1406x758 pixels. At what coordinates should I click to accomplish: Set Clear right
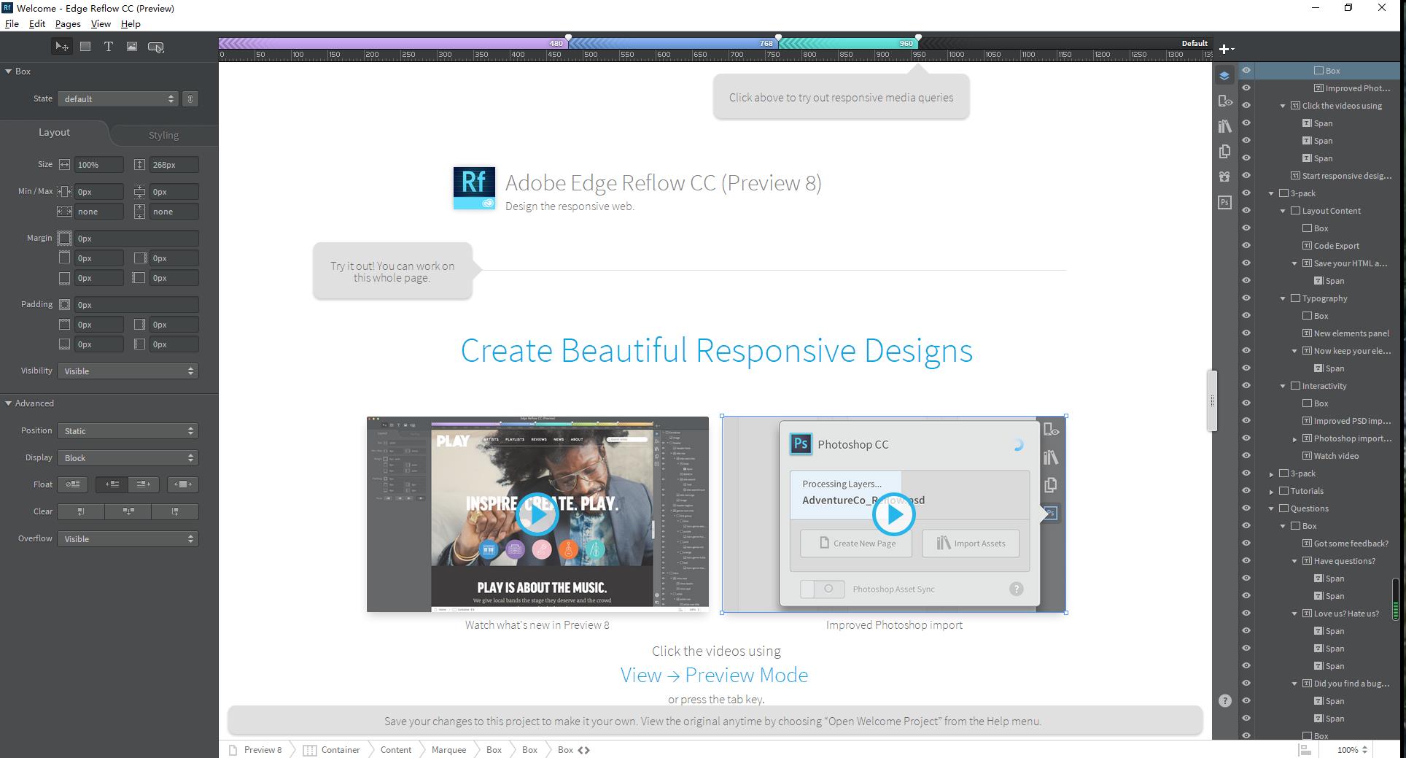(x=175, y=511)
